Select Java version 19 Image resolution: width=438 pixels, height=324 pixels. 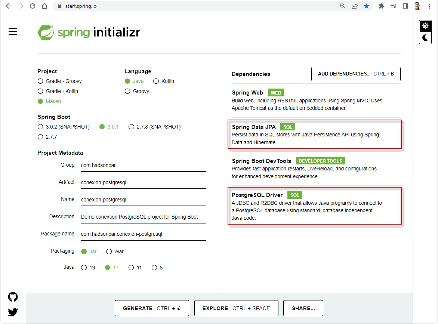click(88, 268)
